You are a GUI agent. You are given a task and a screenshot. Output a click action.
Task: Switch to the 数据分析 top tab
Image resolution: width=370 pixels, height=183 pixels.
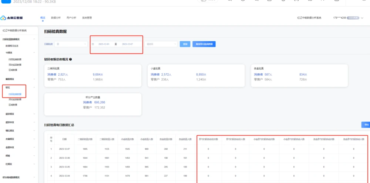[55, 18]
